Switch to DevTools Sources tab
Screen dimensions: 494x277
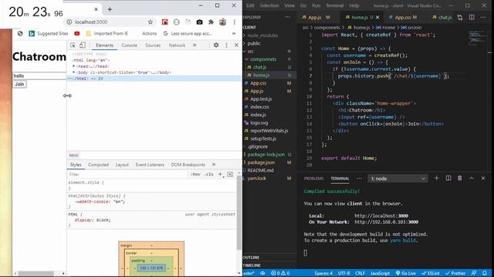point(153,45)
